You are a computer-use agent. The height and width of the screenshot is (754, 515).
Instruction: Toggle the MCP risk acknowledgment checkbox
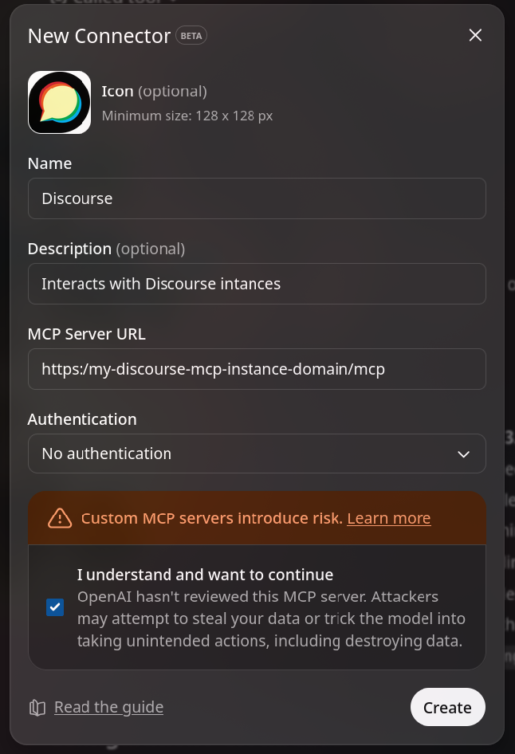click(x=54, y=607)
